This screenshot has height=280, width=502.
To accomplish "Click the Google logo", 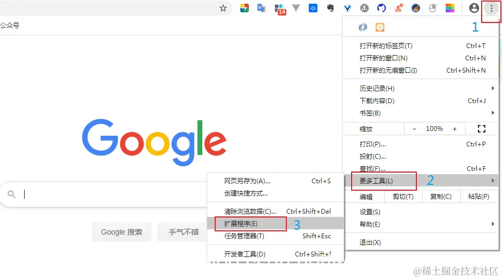I will 154,142.
